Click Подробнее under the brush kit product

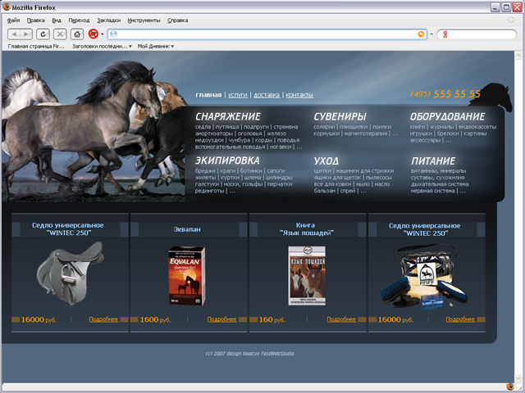click(x=460, y=319)
